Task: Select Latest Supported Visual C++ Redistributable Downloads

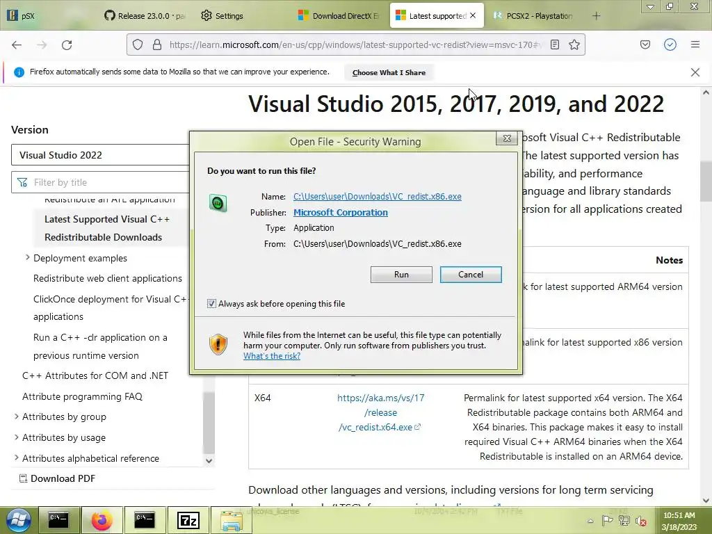Action: [107, 228]
